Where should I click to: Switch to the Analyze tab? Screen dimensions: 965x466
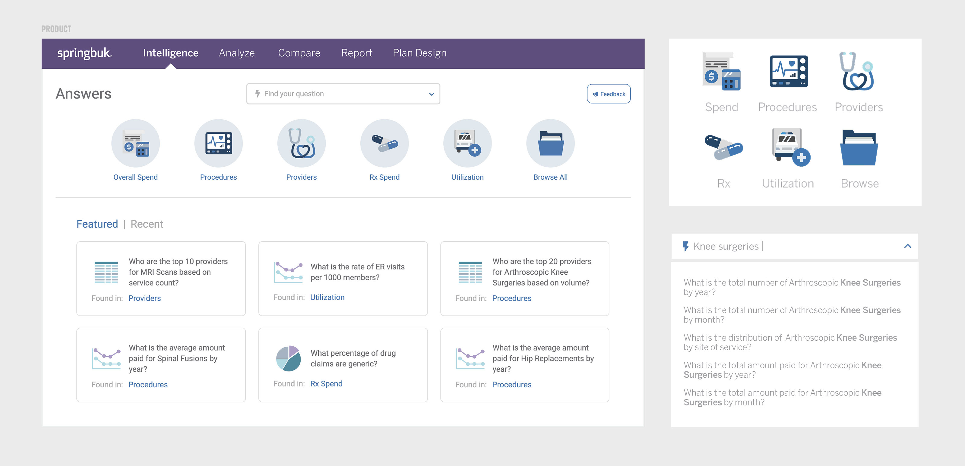tap(237, 53)
